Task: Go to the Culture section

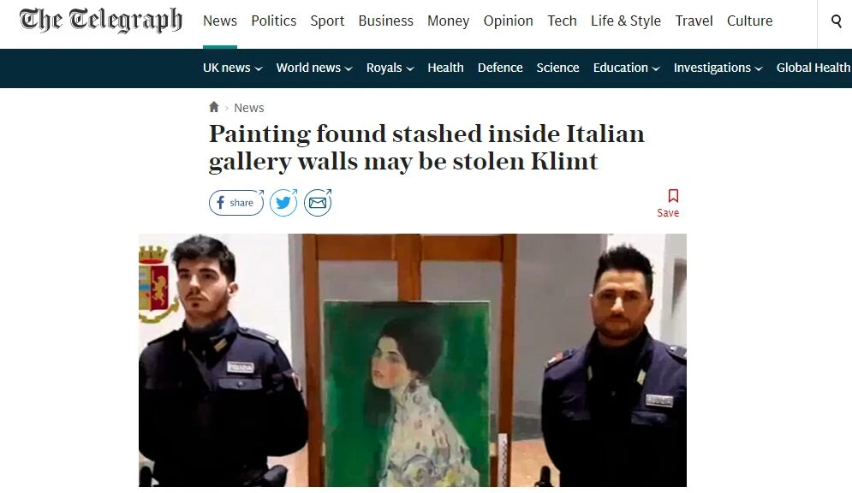Action: pos(749,21)
